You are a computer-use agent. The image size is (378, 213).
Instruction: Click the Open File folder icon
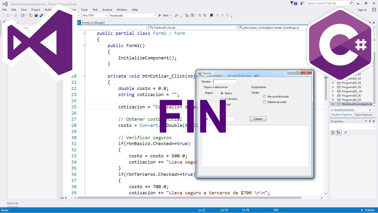pyautogui.click(x=31, y=15)
